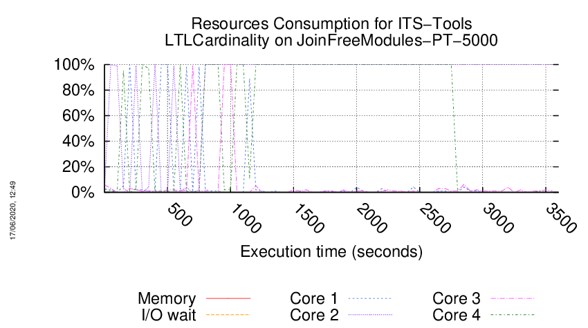Click the 2000 x-axis tick label
Image resolution: width=588 pixels, height=328 pixels.
pyautogui.click(x=371, y=218)
